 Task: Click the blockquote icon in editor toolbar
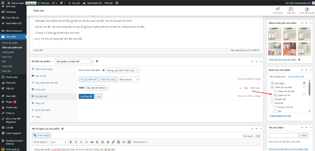pyautogui.click(x=92, y=142)
